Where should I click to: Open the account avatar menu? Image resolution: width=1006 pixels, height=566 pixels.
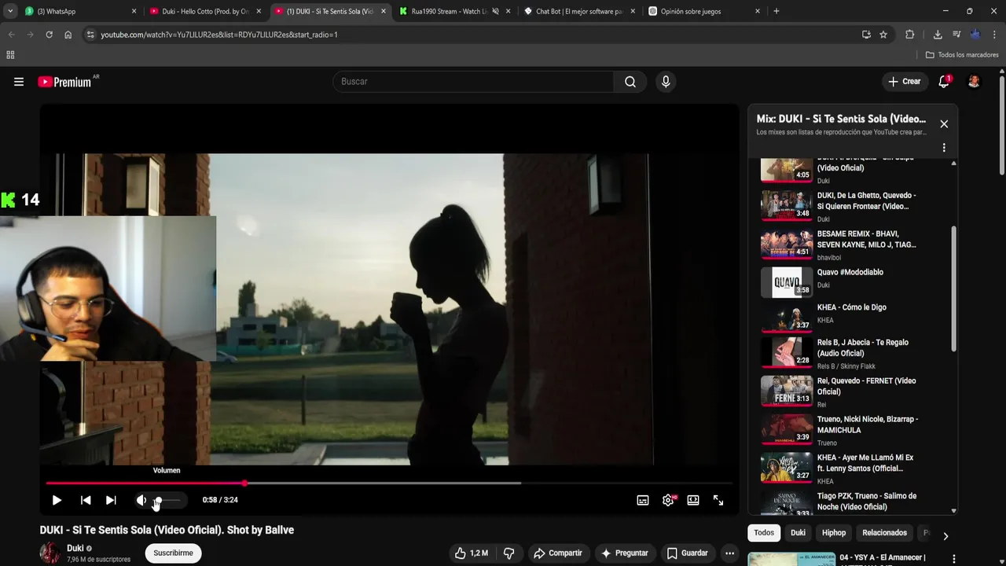point(974,82)
